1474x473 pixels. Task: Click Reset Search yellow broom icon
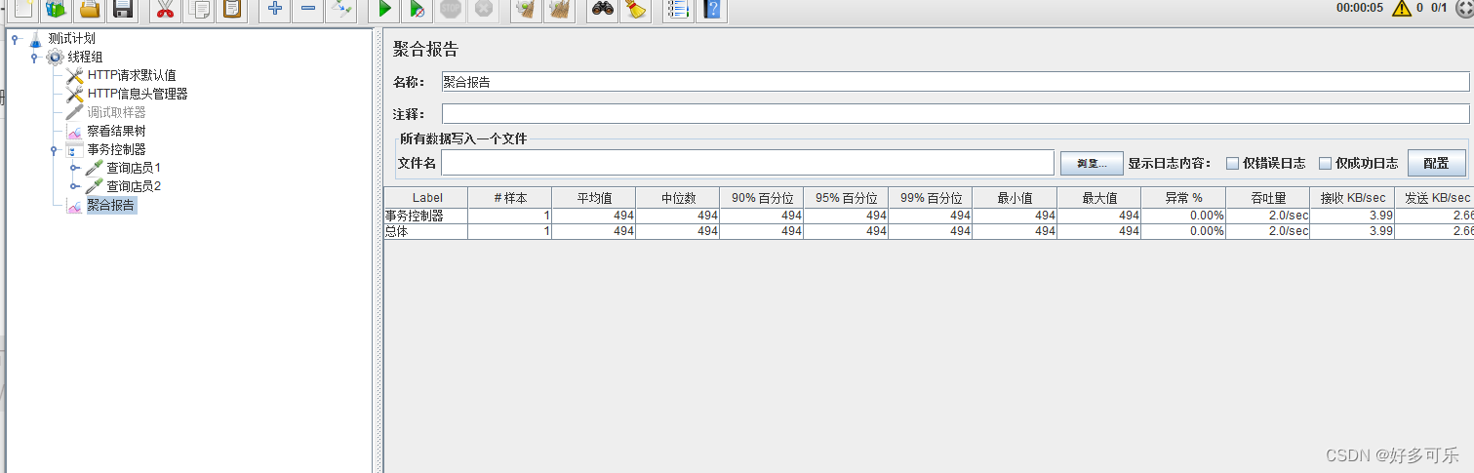point(636,10)
